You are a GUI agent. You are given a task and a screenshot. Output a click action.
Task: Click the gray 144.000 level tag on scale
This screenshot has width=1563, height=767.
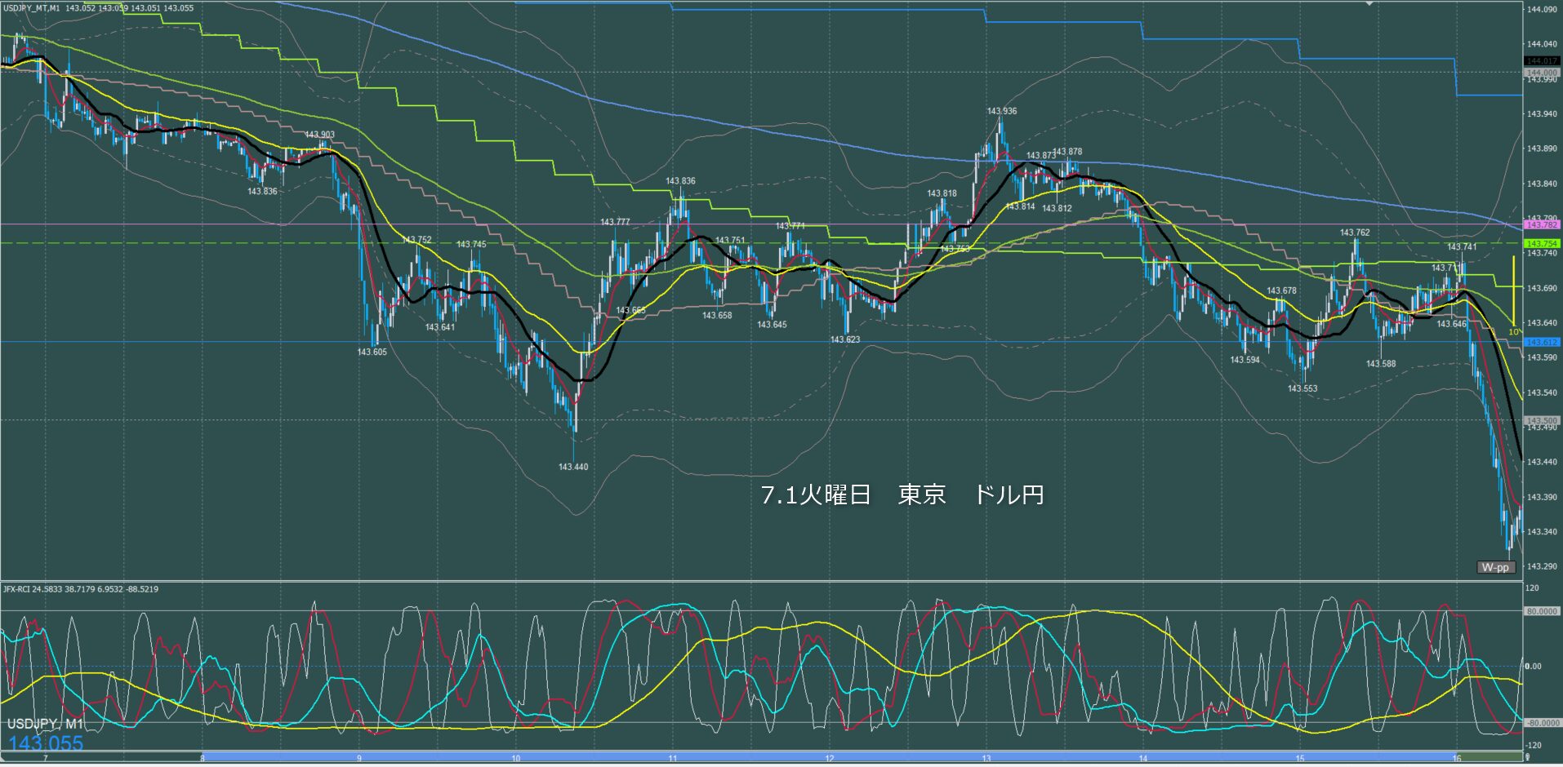point(1542,73)
